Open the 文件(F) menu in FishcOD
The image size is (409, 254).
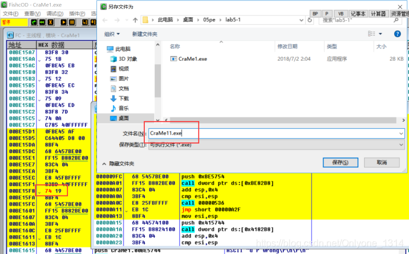click(x=11, y=14)
